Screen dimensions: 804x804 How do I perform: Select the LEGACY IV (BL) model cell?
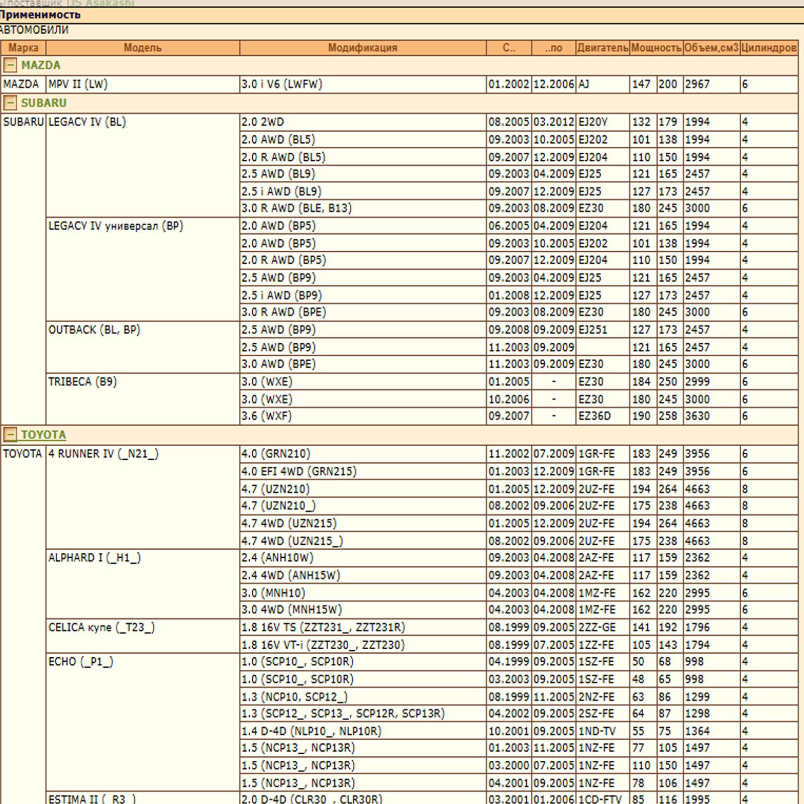pyautogui.click(x=87, y=122)
